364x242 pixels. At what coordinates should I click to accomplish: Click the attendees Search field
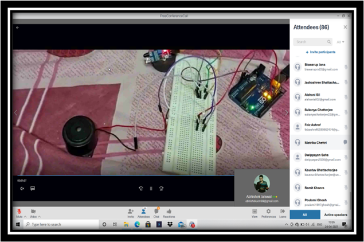tap(311, 42)
